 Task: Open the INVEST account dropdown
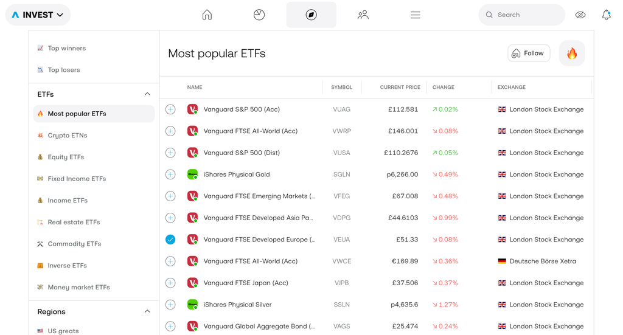pyautogui.click(x=38, y=15)
